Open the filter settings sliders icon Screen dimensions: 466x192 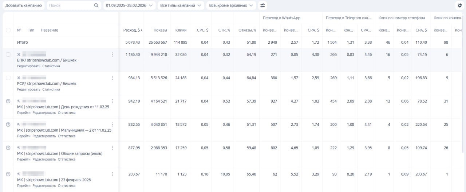pyautogui.click(x=262, y=5)
